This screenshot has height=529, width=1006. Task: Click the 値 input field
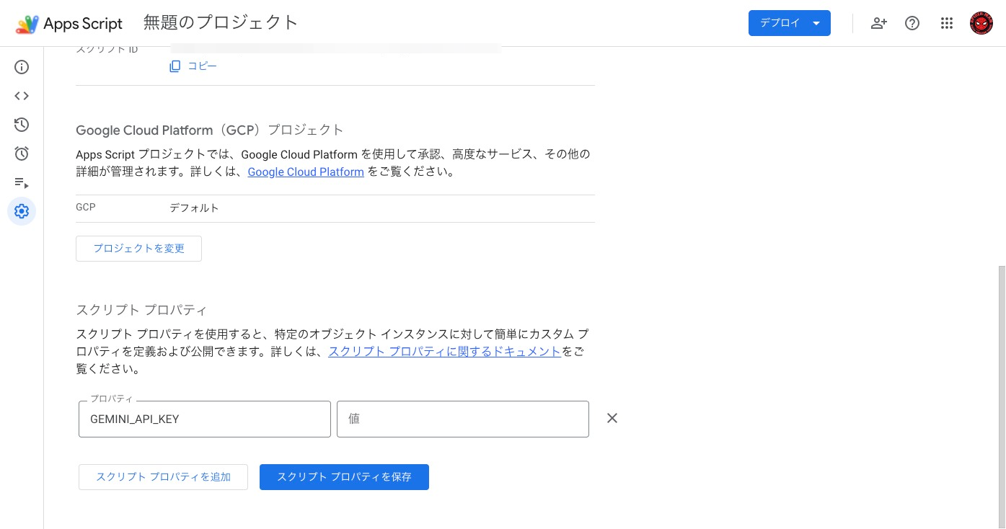pyautogui.click(x=462, y=419)
